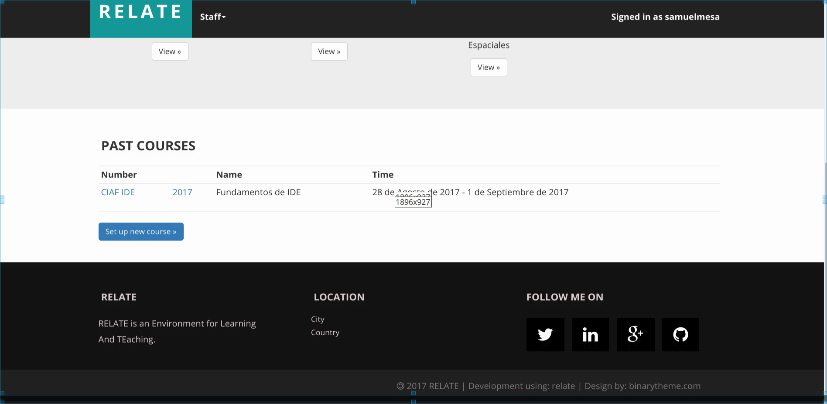The image size is (827, 404).
Task: Click the PAST COURSES heading
Action: coord(148,146)
